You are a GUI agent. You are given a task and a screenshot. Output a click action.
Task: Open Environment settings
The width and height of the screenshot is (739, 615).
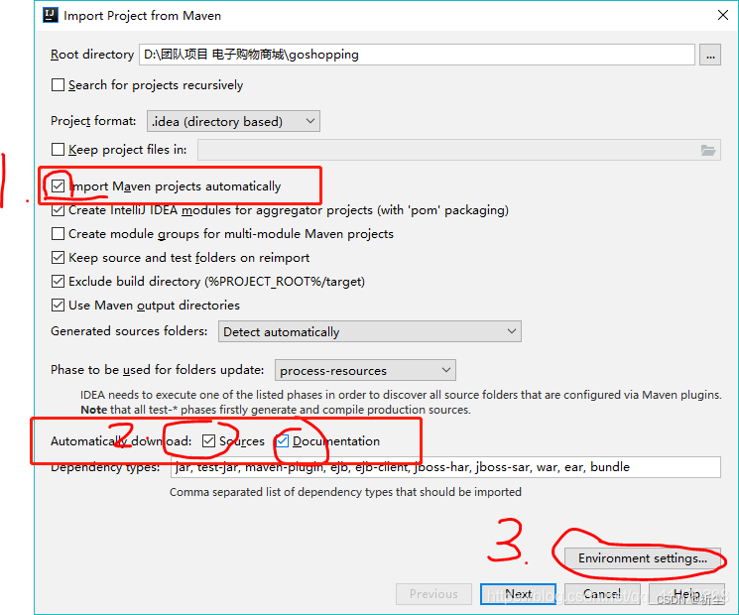point(643,558)
